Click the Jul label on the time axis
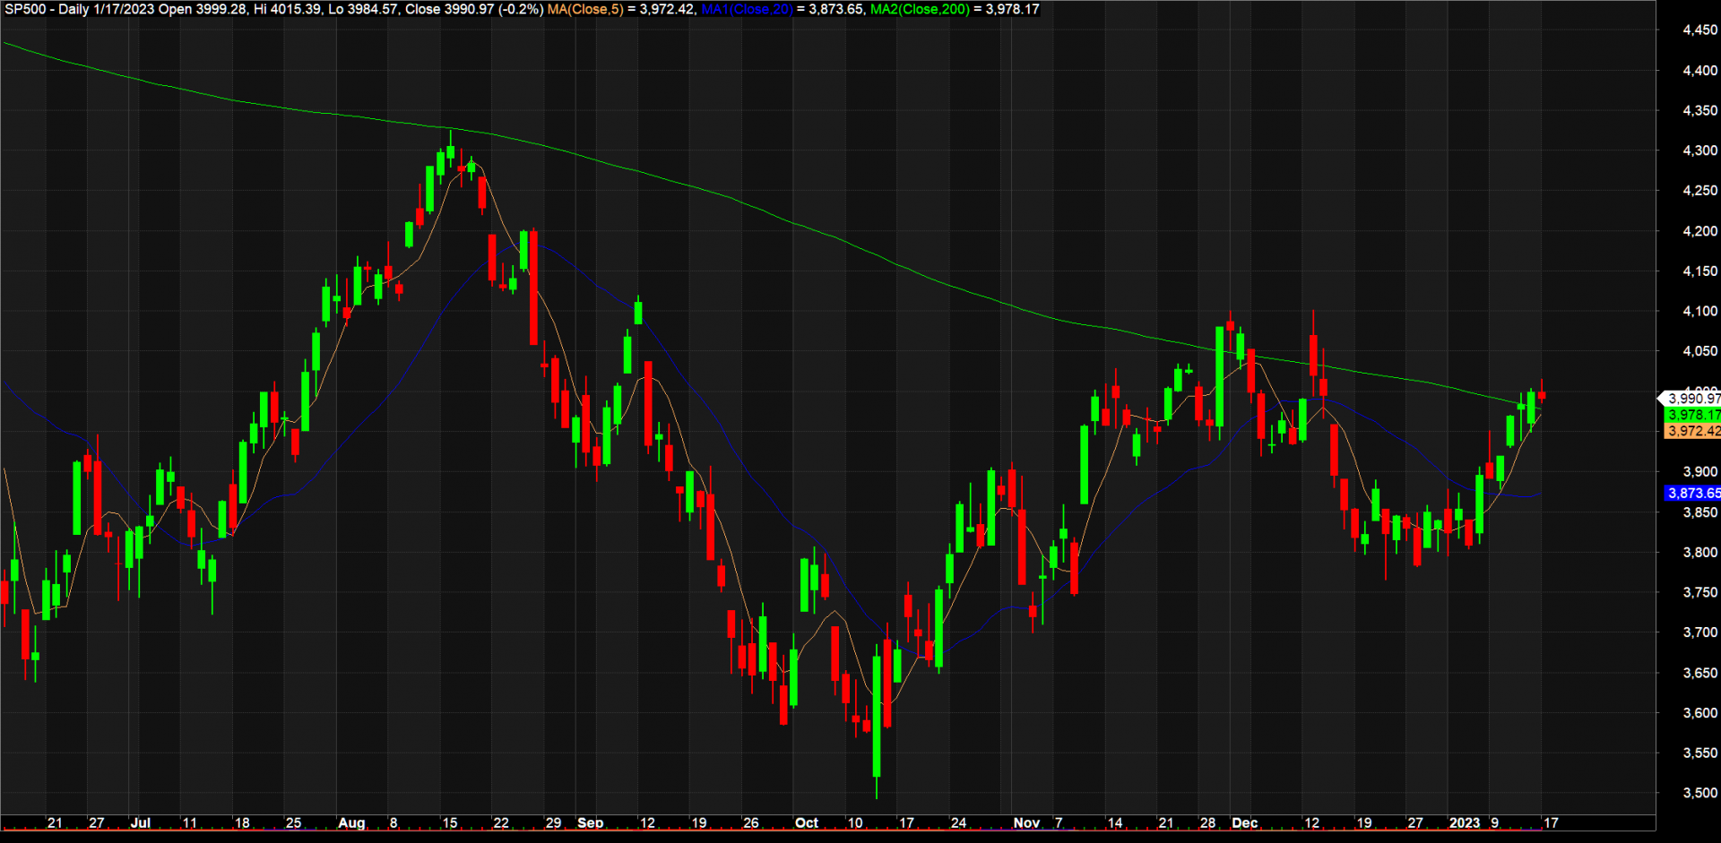Viewport: 1721px width, 843px height. point(143,822)
